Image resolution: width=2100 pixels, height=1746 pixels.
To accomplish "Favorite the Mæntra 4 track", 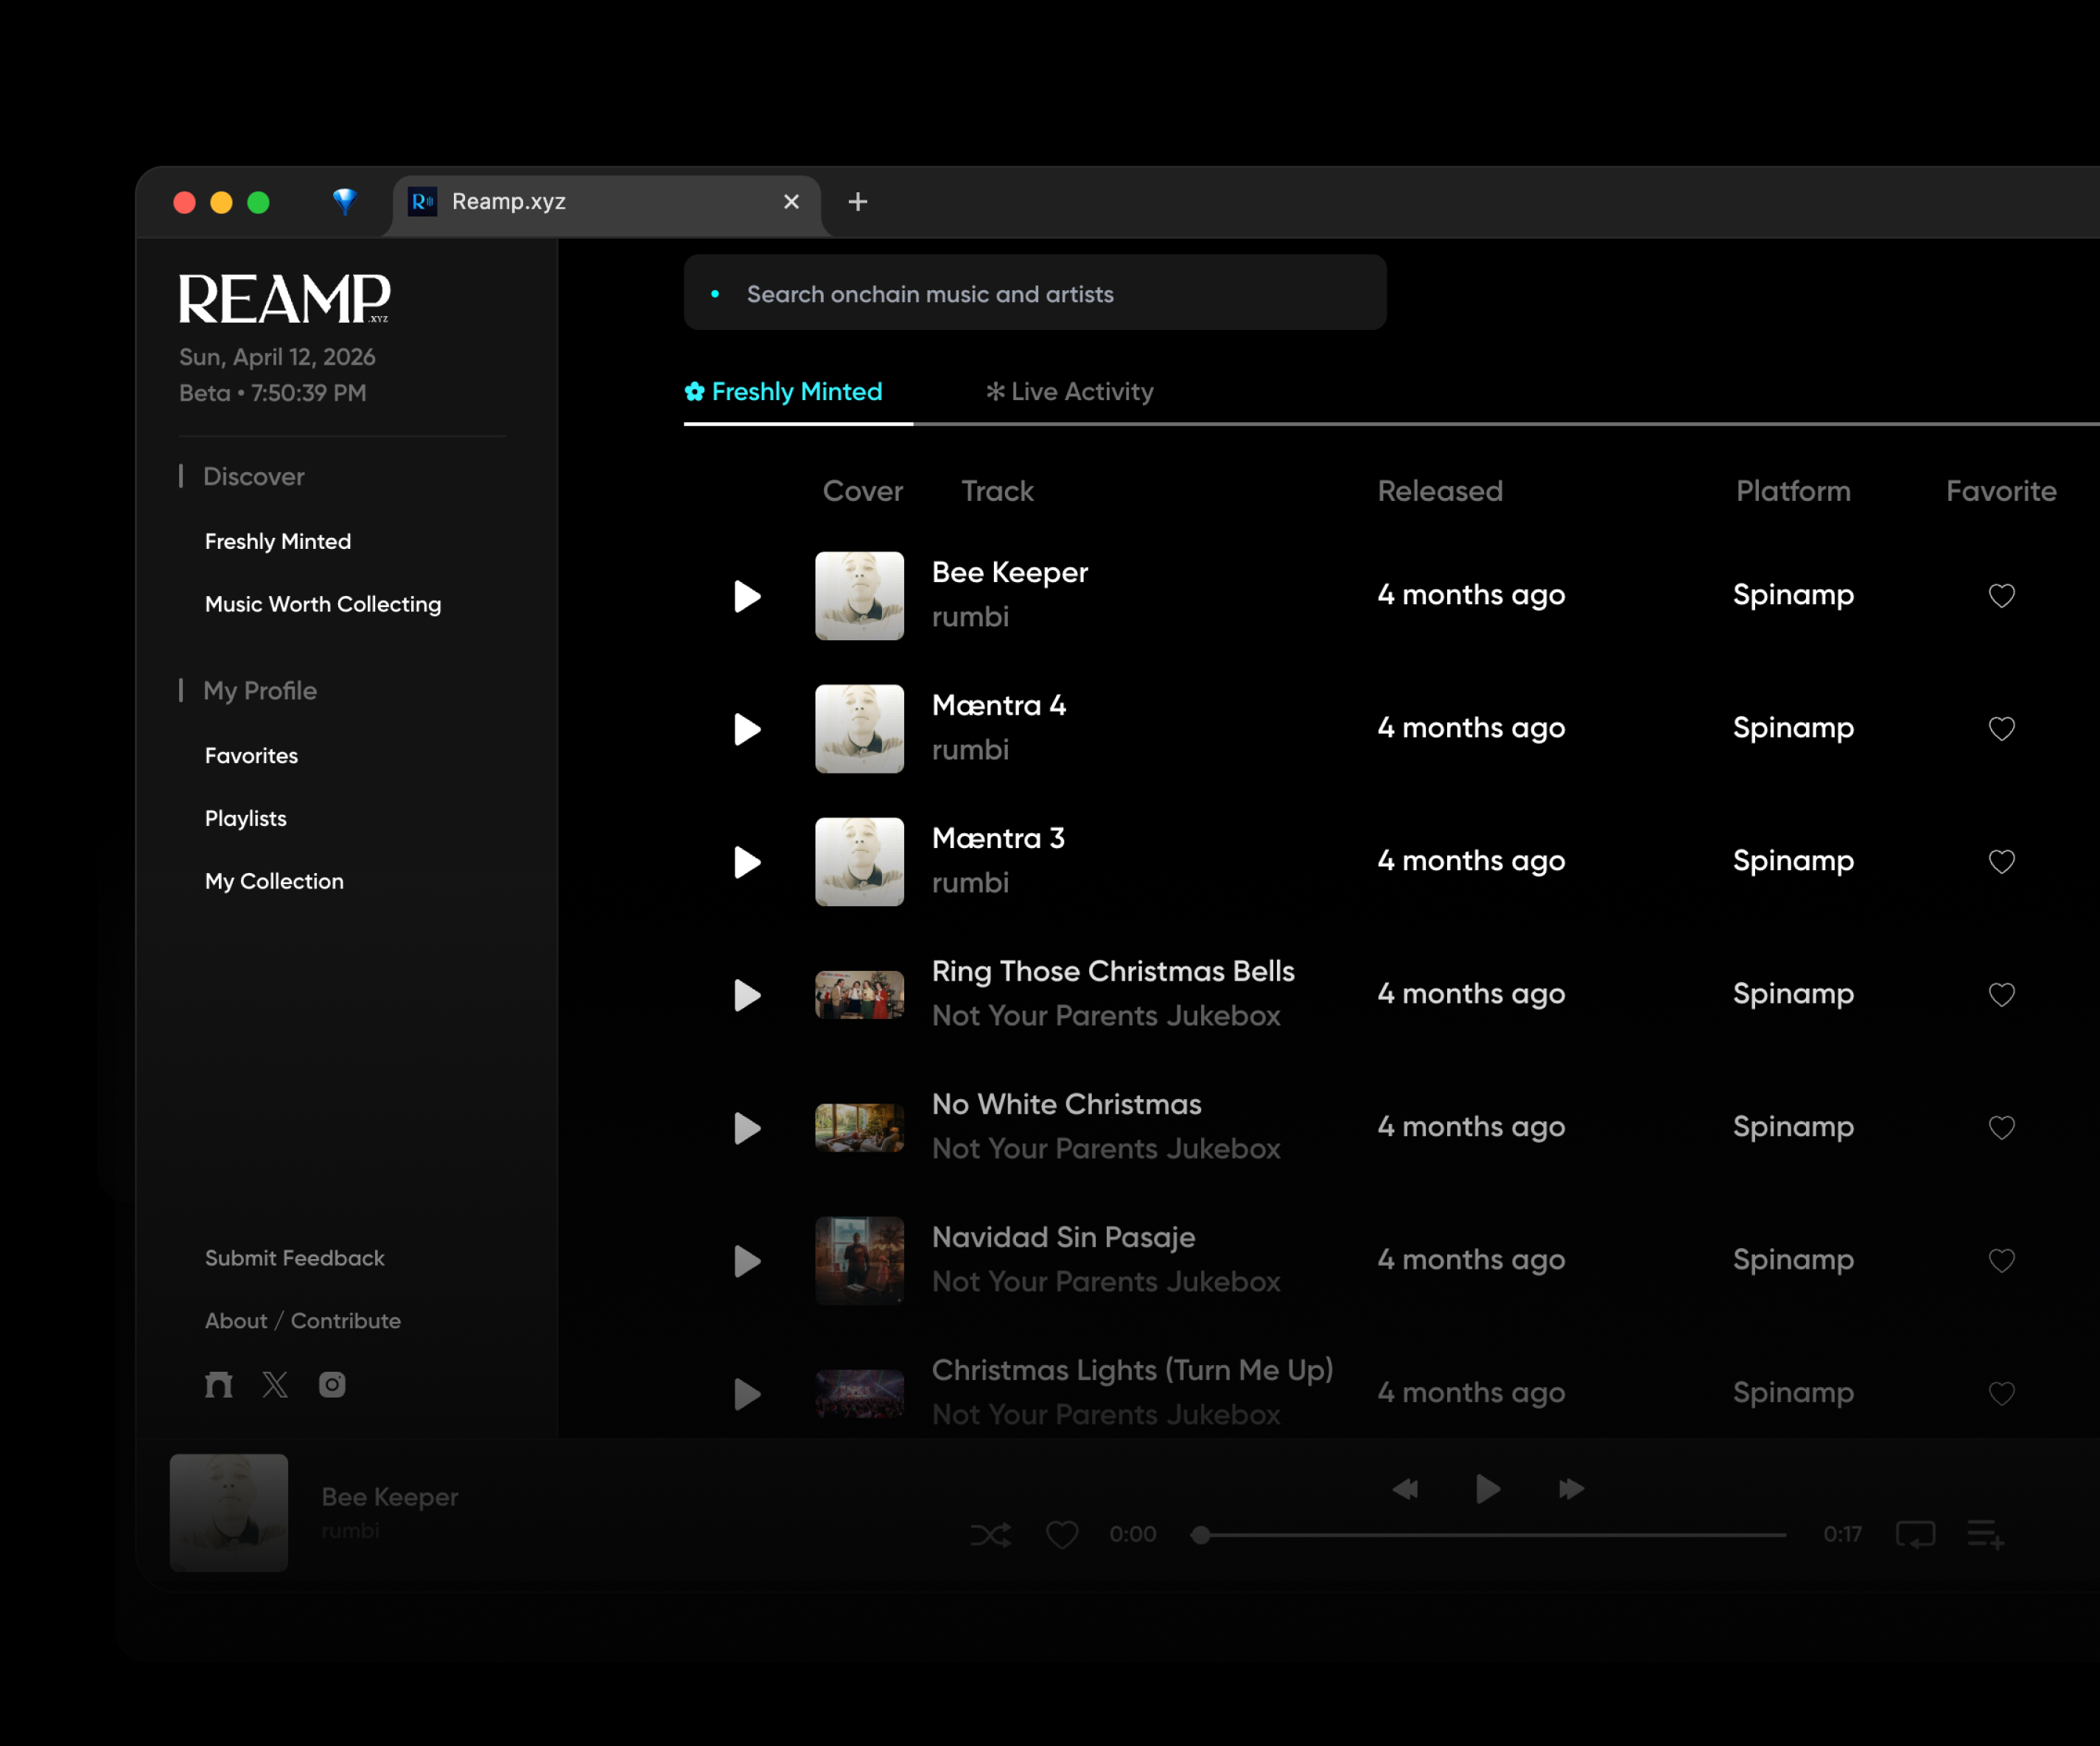I will pos(2001,729).
